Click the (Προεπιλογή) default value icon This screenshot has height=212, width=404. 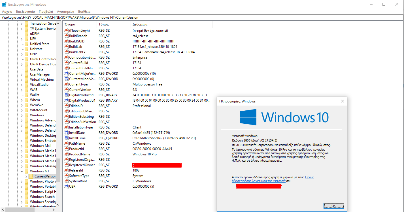66,31
